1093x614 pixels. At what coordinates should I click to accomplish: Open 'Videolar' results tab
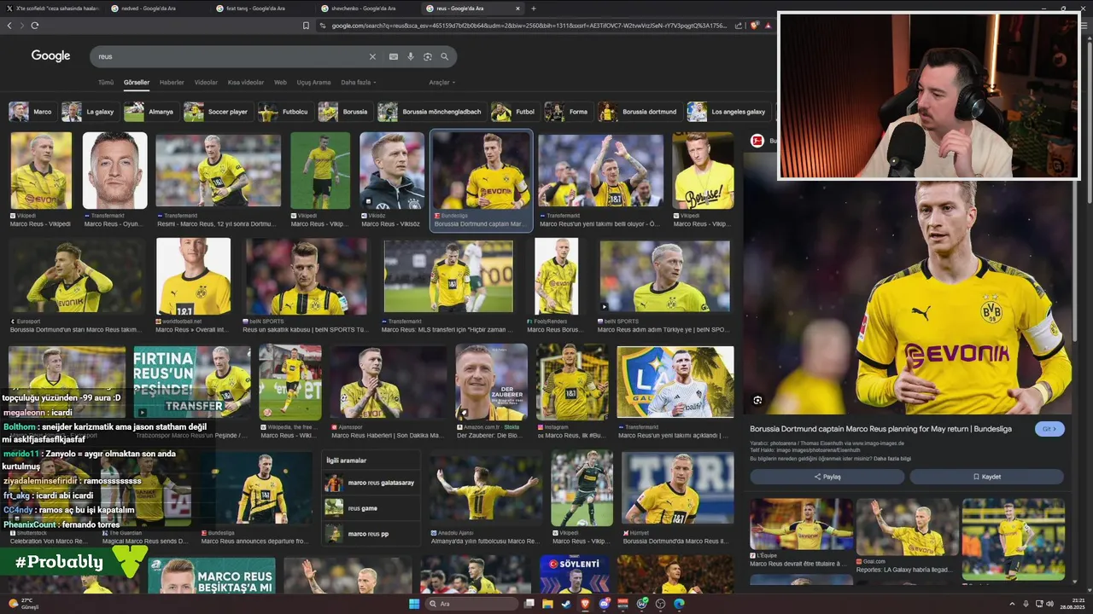click(x=206, y=83)
